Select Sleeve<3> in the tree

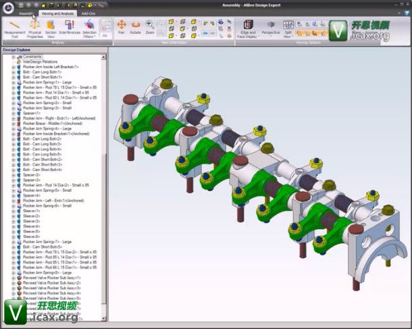[x=32, y=222]
